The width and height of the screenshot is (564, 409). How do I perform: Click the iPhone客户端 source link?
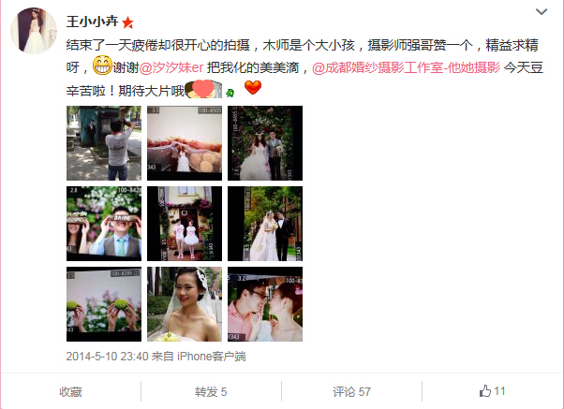point(212,357)
